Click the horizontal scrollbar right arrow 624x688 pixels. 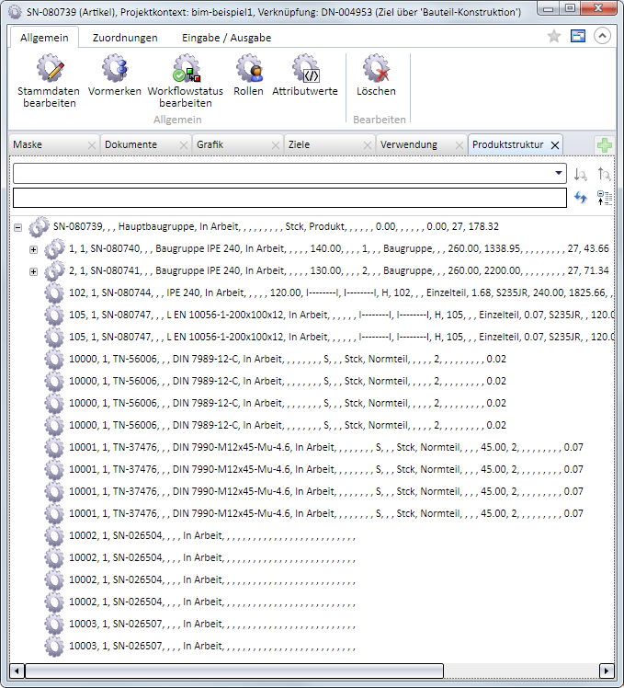[x=606, y=670]
